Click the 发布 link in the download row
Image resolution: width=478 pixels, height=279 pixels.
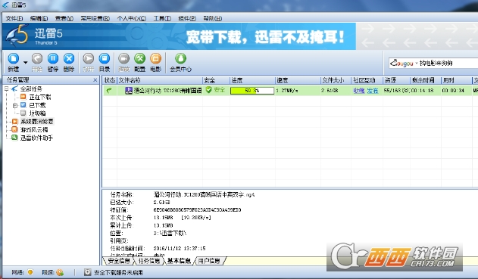373,91
